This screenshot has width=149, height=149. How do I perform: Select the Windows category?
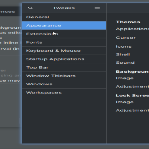pos(64,84)
